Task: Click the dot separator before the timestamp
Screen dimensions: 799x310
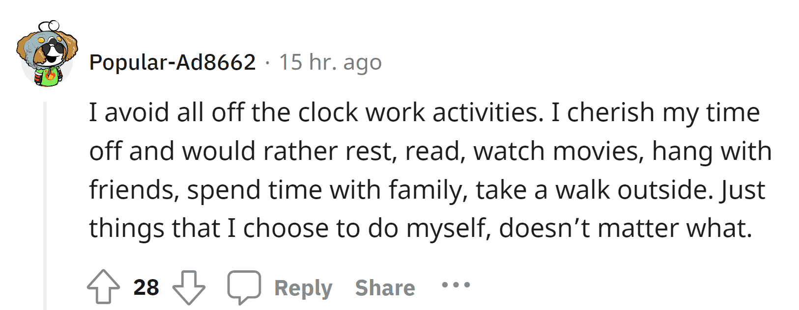Action: click(267, 63)
